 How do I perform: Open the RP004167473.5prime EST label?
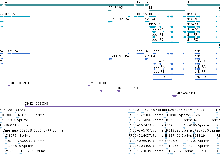pyautogui.click(x=146, y=125)
